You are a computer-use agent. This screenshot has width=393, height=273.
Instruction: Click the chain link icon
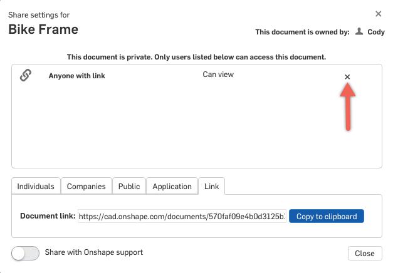click(26, 76)
